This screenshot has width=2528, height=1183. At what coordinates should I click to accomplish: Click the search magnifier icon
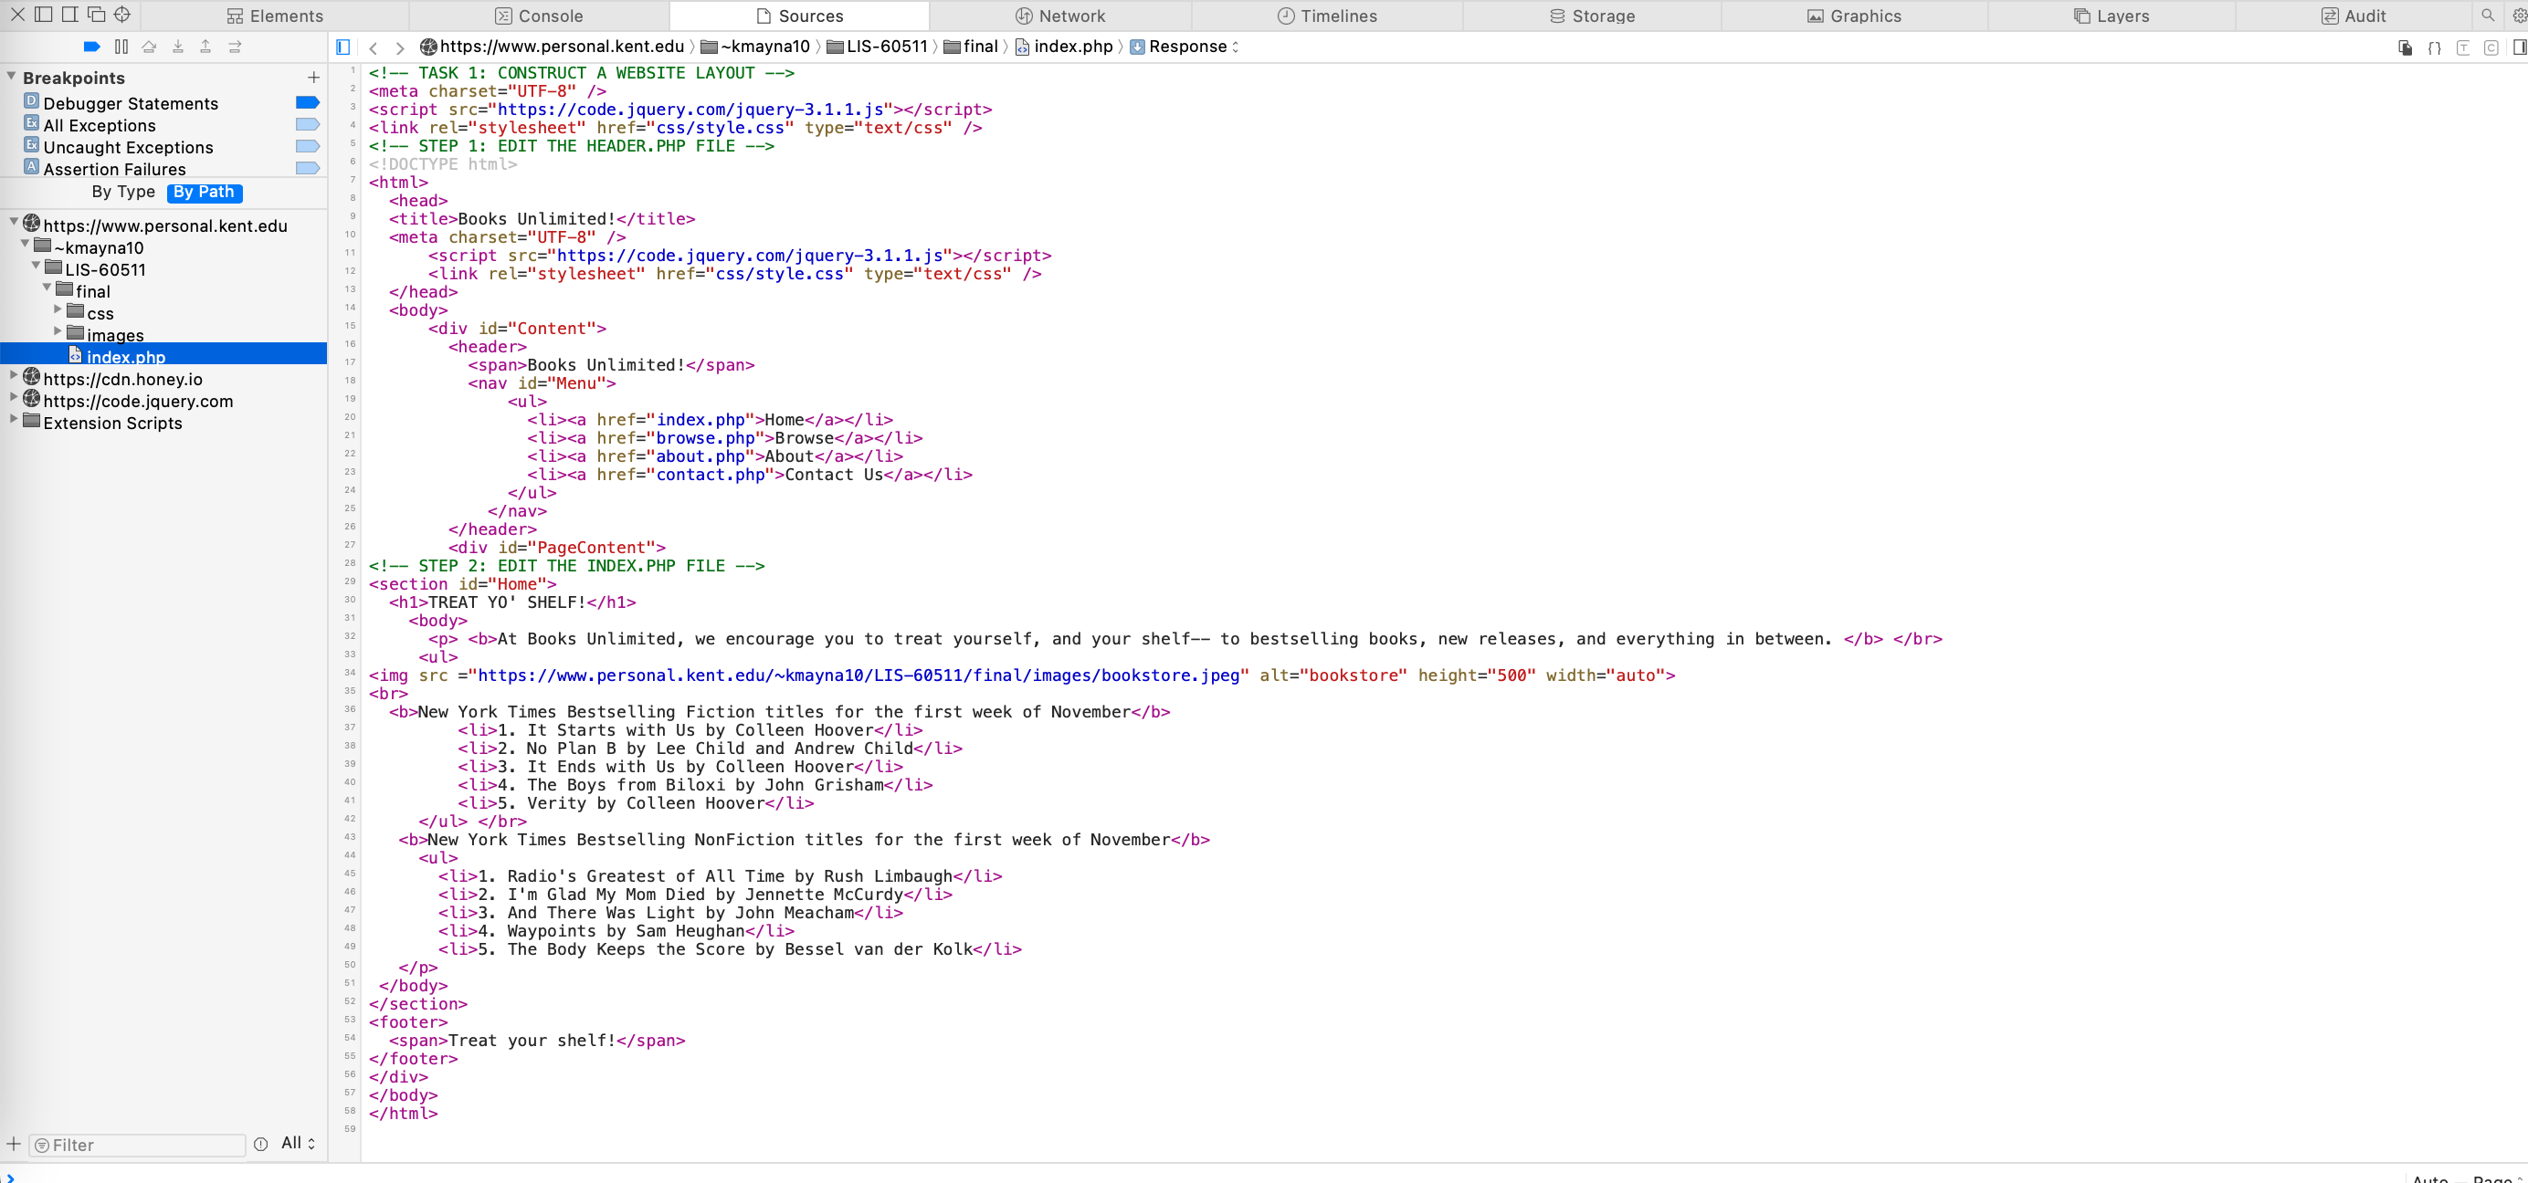coord(2487,16)
